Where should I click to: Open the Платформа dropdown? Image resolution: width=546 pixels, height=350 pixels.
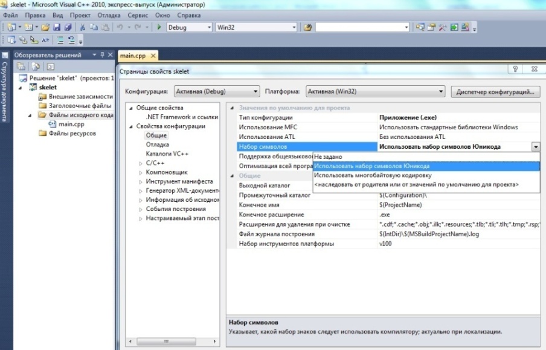[x=374, y=92]
